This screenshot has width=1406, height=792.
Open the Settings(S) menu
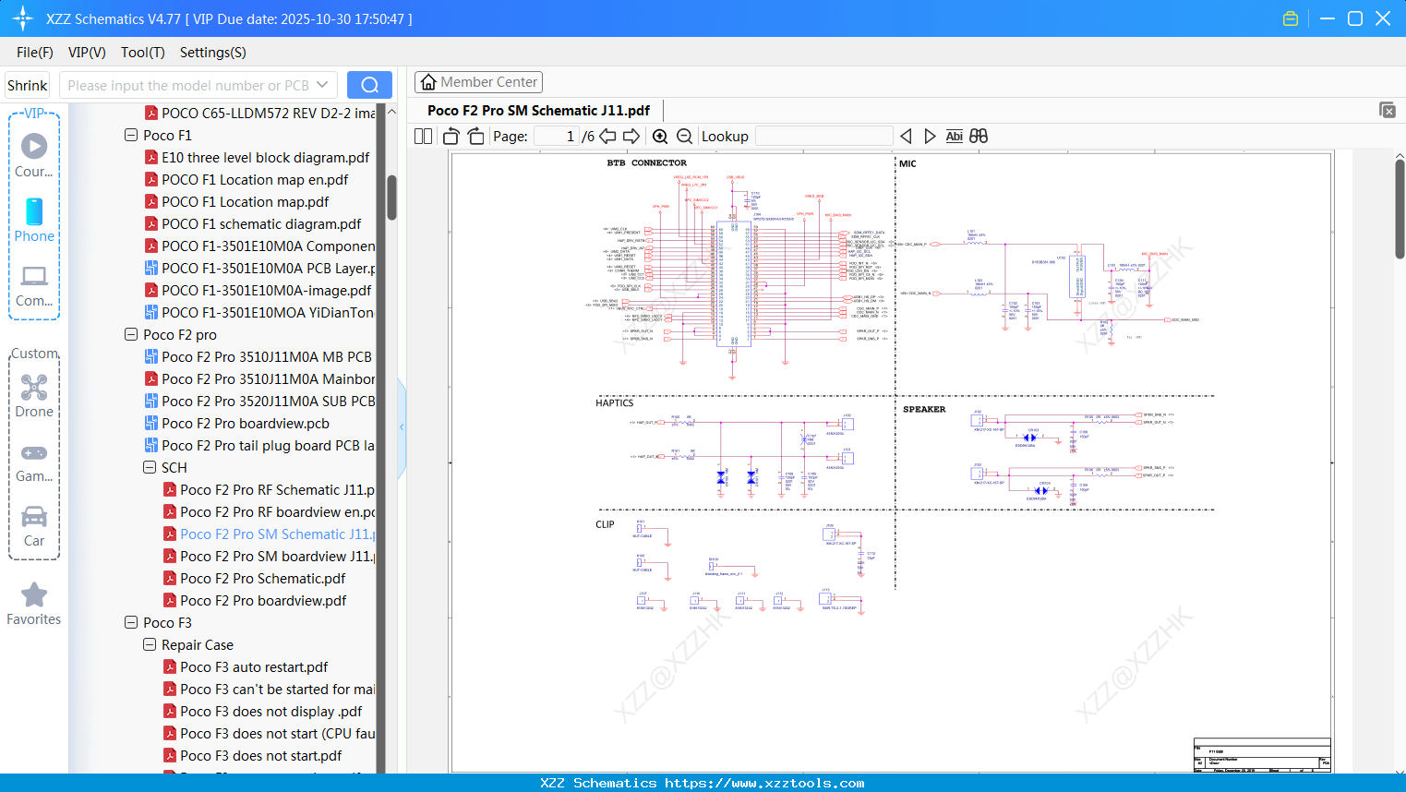212,53
